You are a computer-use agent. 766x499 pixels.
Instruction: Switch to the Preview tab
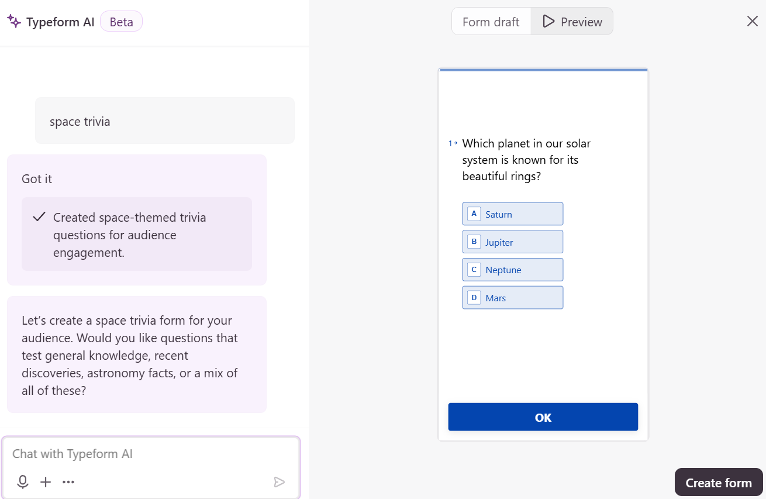click(572, 22)
